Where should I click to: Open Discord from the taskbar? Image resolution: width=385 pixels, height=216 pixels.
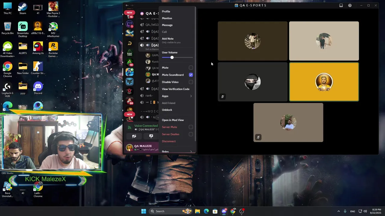click(x=224, y=211)
